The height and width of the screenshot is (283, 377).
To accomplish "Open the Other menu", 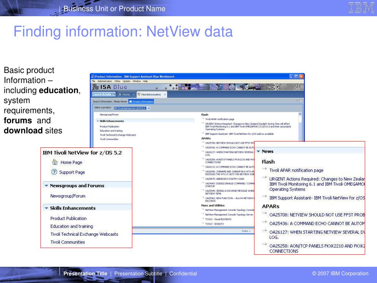I will 117,81.
